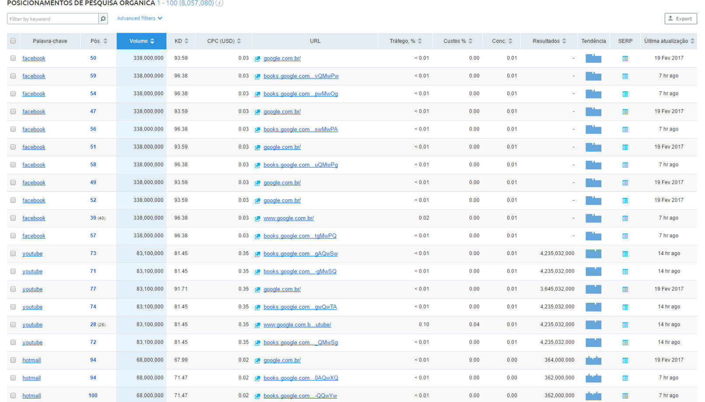Sort table by Volume column
Screen dimensions: 705x402
point(142,41)
